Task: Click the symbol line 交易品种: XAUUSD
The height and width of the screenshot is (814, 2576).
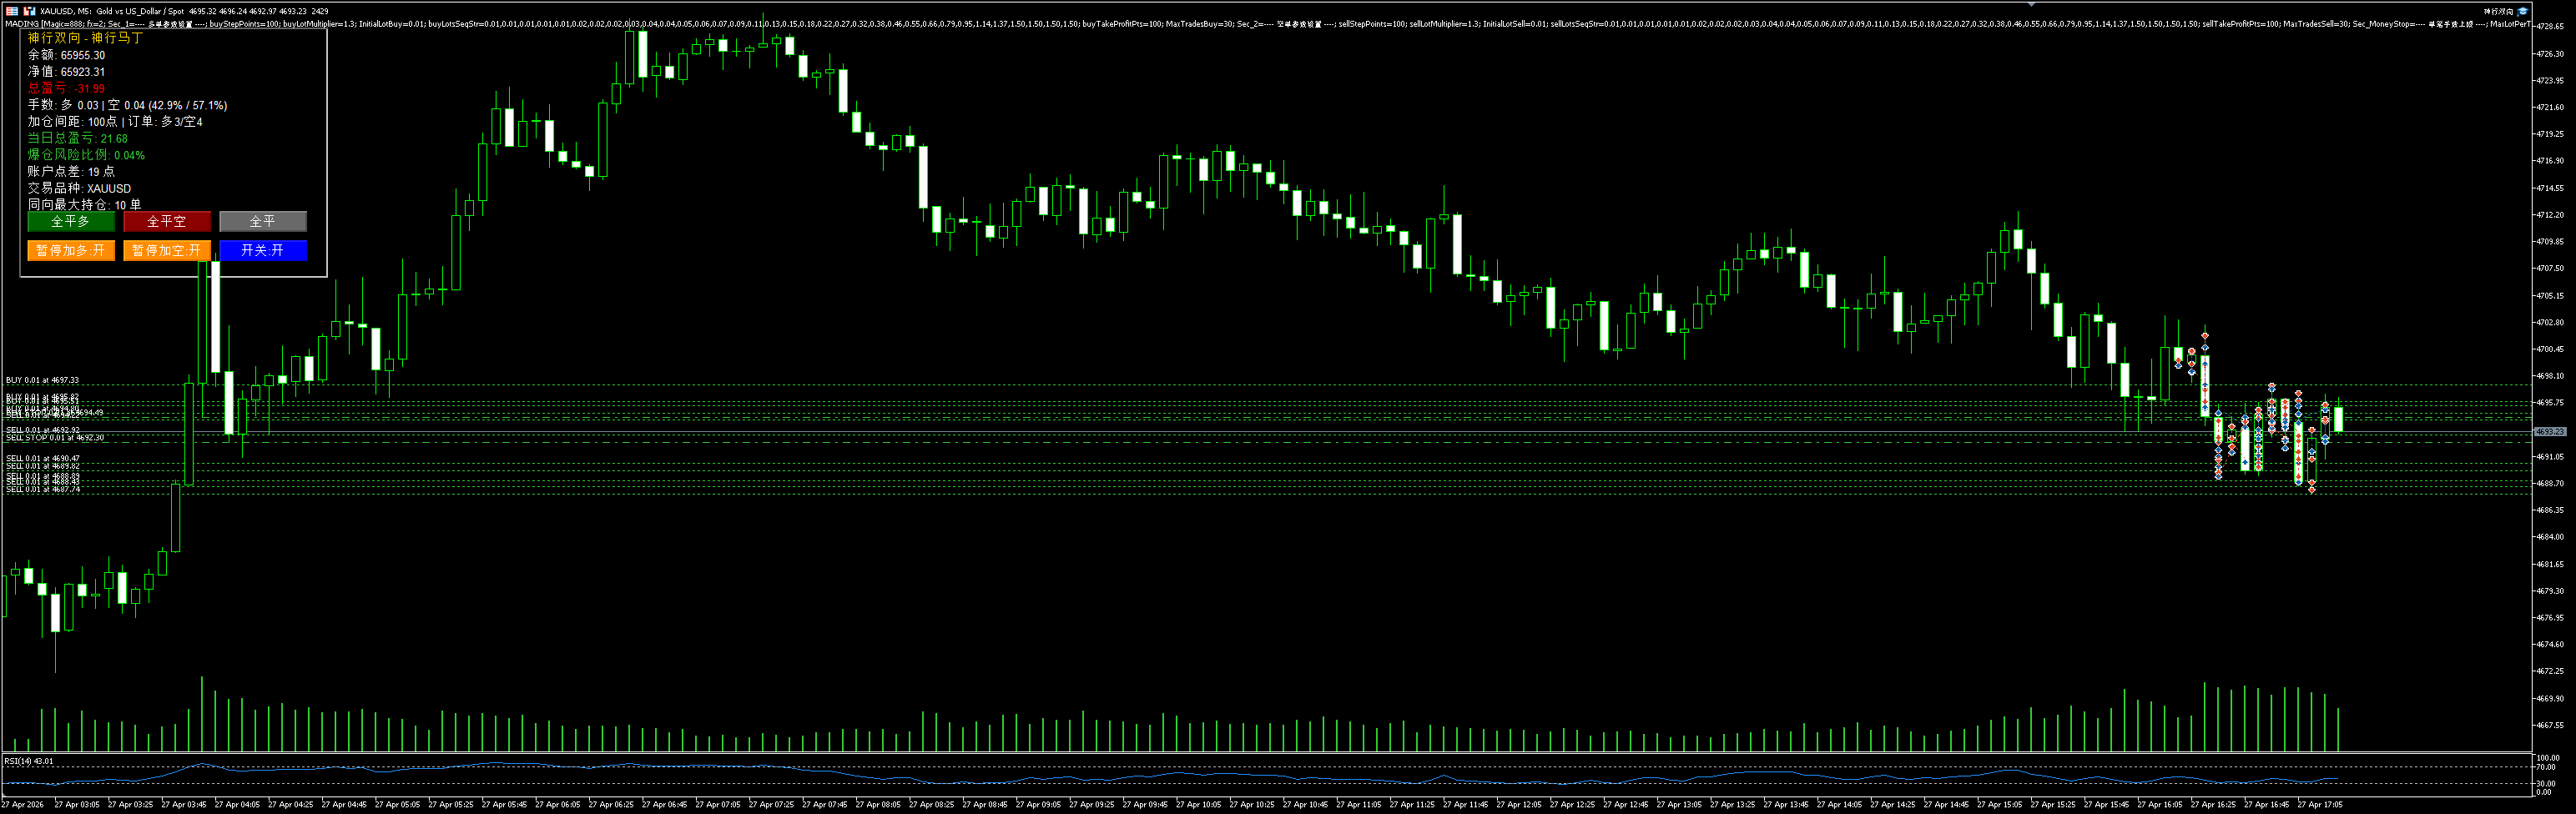Action: tap(79, 188)
